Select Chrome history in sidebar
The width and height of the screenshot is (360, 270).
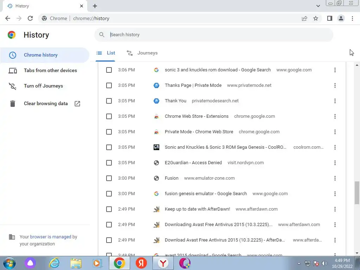tap(45, 55)
